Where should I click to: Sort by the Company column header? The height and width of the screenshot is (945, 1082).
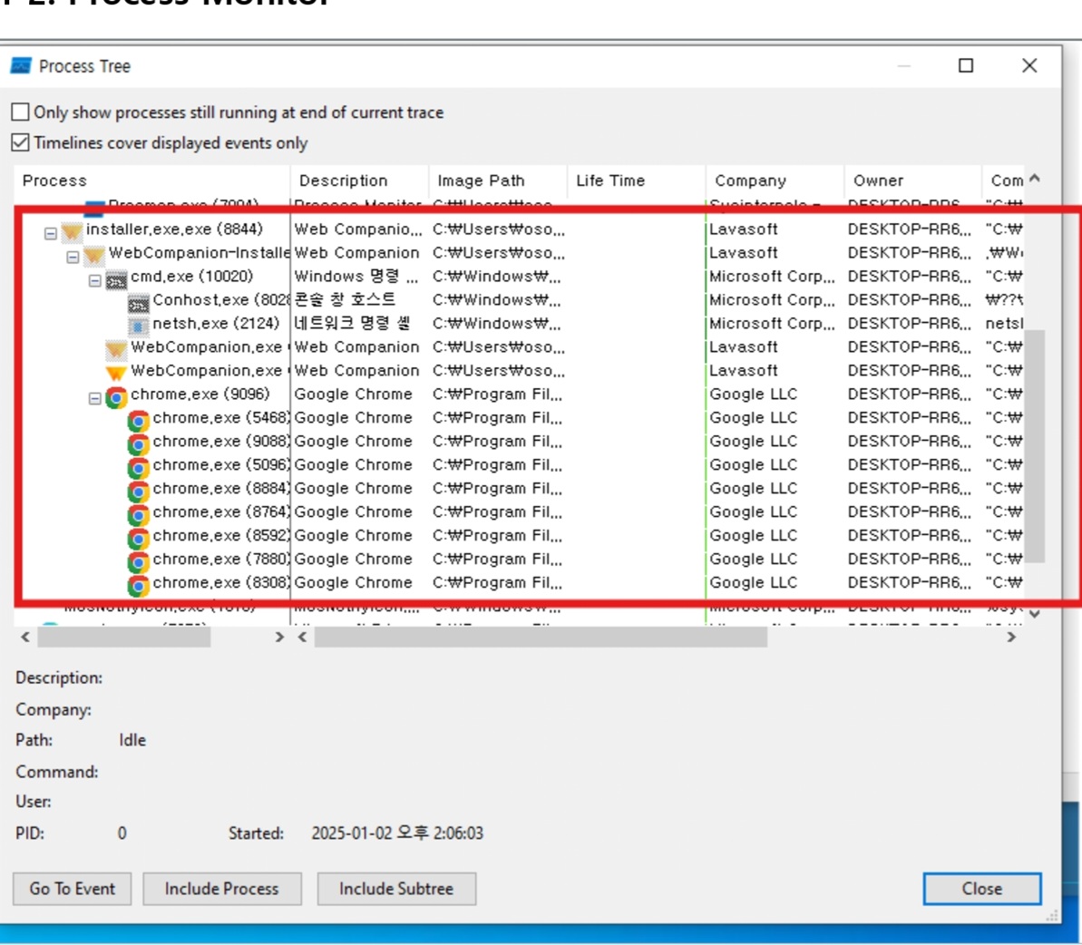pos(775,180)
